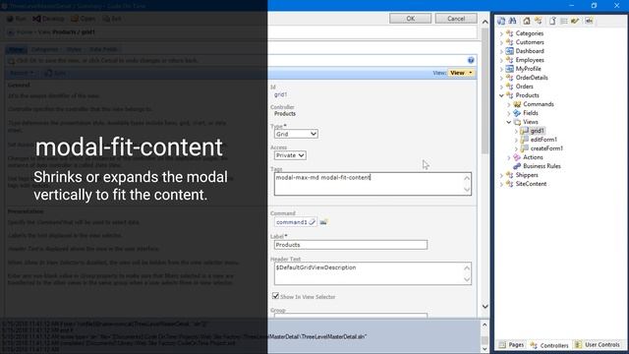Select grid1 under Views

[x=537, y=131]
